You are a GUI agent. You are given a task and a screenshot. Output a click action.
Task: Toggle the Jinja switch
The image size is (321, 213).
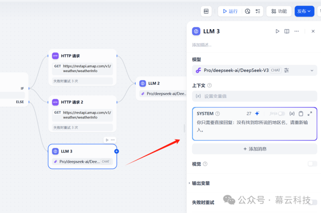click(x=282, y=114)
